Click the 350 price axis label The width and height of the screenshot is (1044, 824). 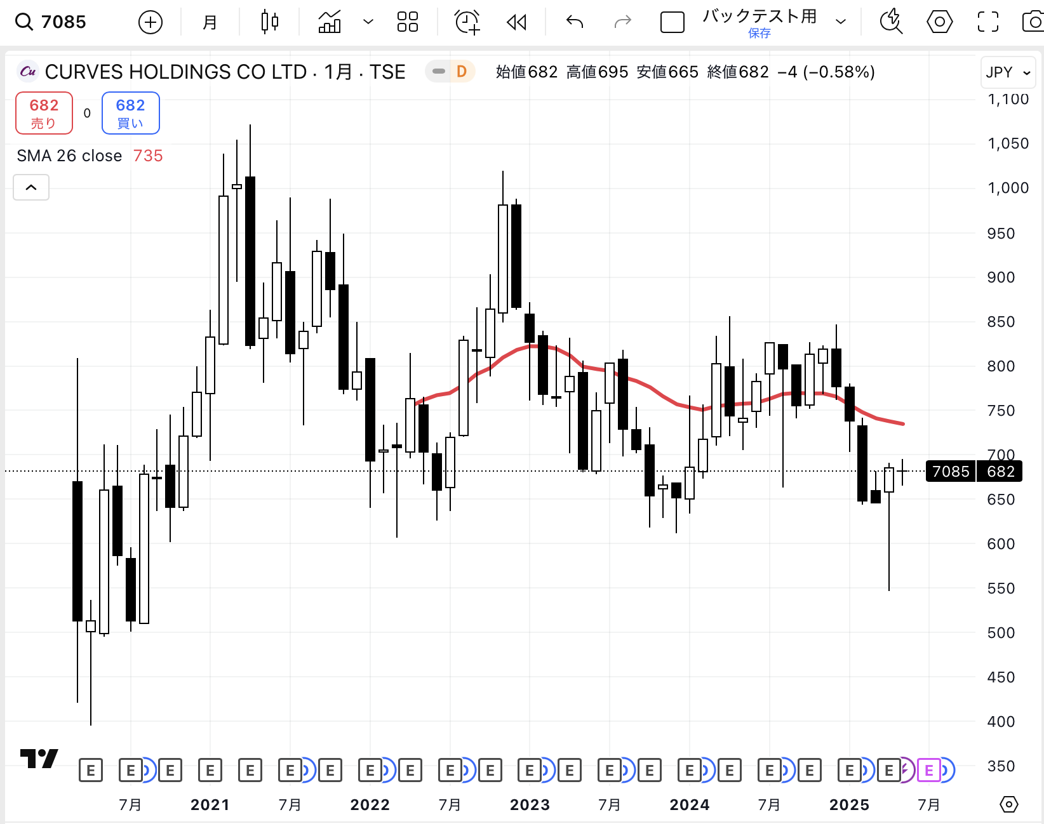coord(1001,766)
